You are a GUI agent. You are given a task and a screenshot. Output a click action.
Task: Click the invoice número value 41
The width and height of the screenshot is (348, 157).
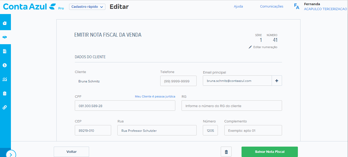coord(275,40)
